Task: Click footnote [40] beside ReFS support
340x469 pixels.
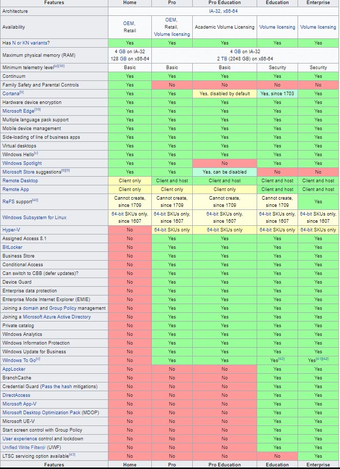Action: tap(35, 200)
